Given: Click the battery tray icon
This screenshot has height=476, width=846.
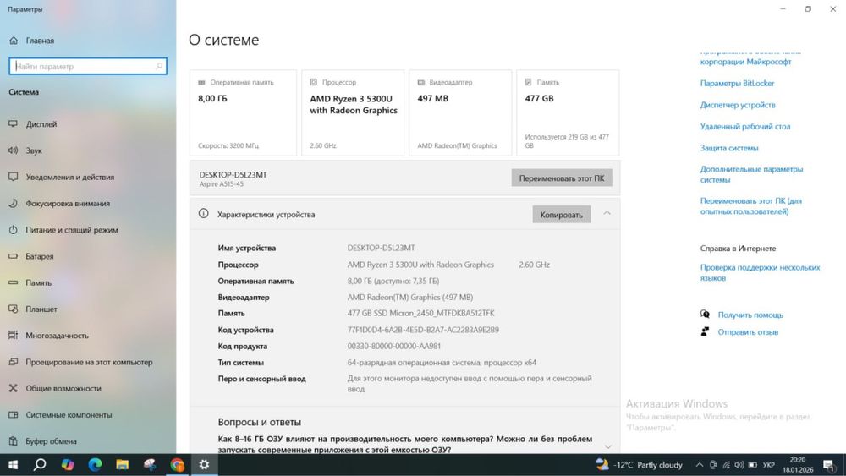Looking at the screenshot, I should pyautogui.click(x=753, y=465).
